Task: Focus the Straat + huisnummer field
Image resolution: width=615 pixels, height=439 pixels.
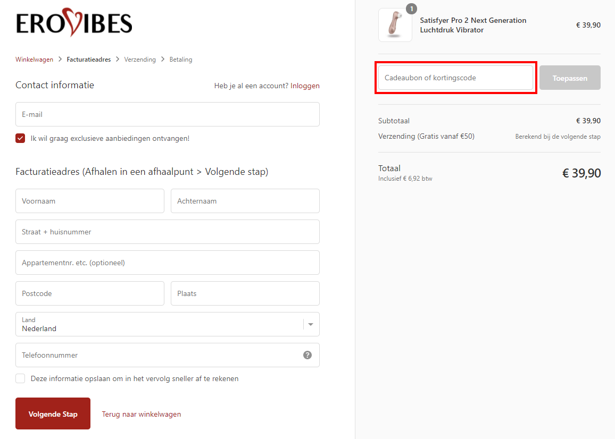Action: click(168, 232)
